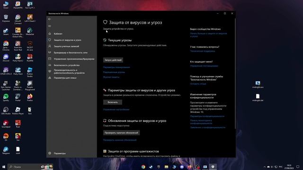Open the hamburger navigation menu
This screenshot has height=170, width=303.
[50, 26]
